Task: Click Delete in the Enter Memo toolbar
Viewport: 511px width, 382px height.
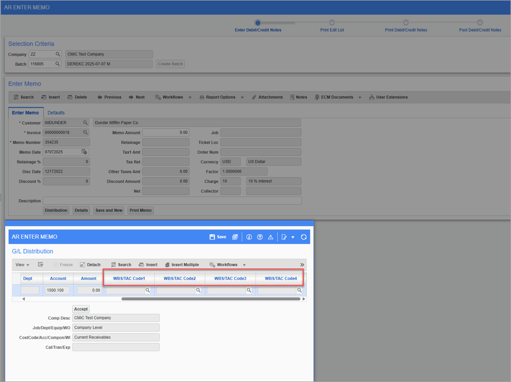Action: click(77, 97)
